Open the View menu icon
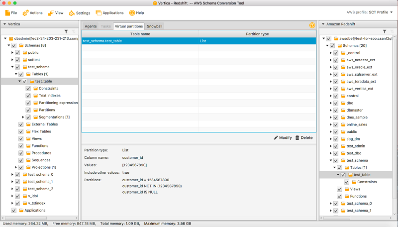Viewport: 398px width, 227px height. [x=51, y=13]
